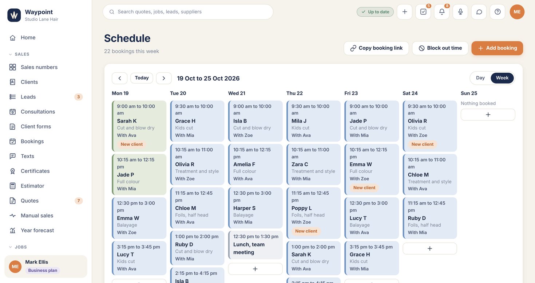
Task: Open the ME profile avatar in top bar
Action: point(517,12)
